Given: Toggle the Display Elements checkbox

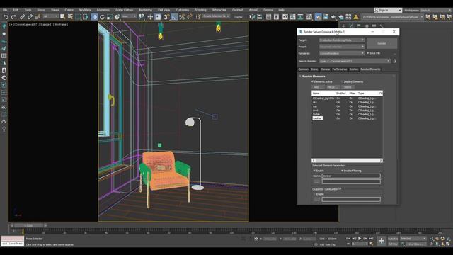Looking at the screenshot, I should [x=342, y=82].
